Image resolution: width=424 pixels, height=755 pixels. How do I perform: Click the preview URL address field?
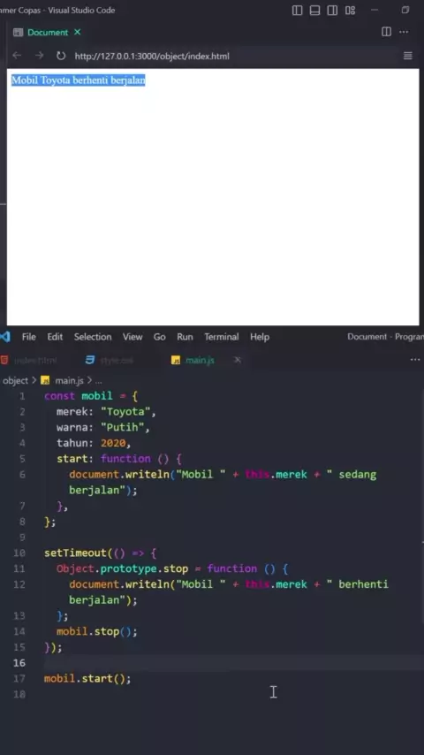pyautogui.click(x=231, y=56)
